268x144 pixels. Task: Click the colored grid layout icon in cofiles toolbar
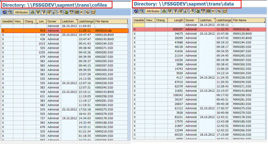pos(77,12)
